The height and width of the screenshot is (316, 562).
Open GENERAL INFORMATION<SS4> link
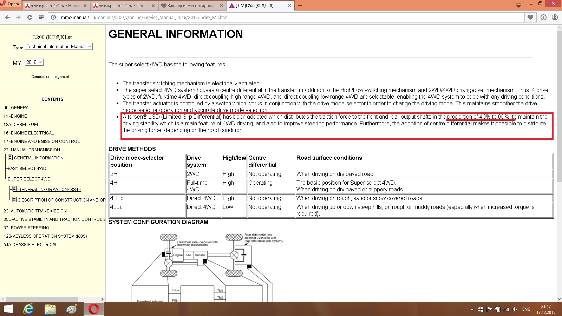[49, 189]
